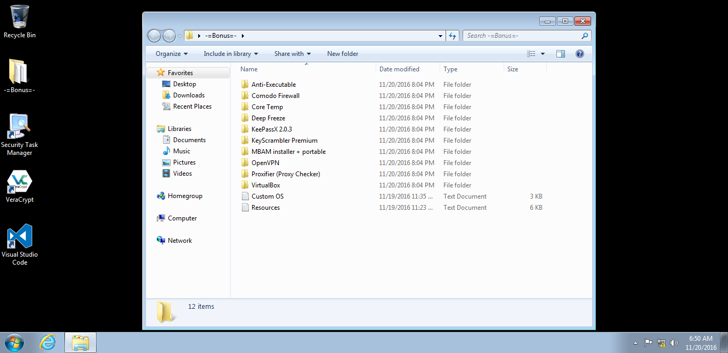Screen dimensions: 728x353
Task: Open Internet Explorer from the taskbar
Action: pos(48,342)
